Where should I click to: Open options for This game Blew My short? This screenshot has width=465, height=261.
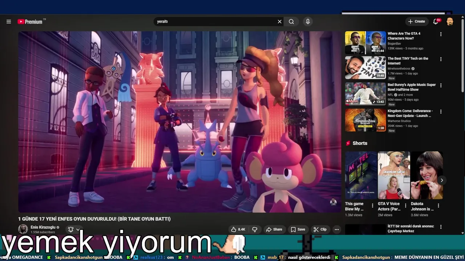click(372, 206)
